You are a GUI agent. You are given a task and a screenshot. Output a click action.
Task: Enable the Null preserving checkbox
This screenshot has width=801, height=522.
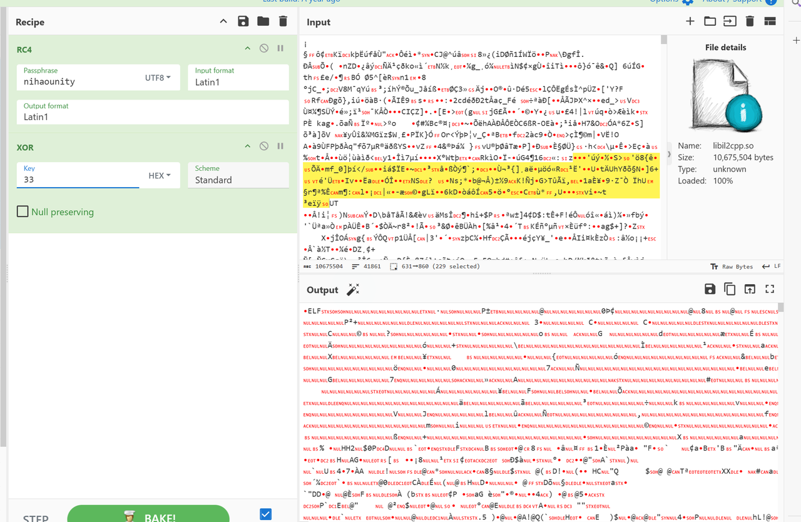(23, 212)
